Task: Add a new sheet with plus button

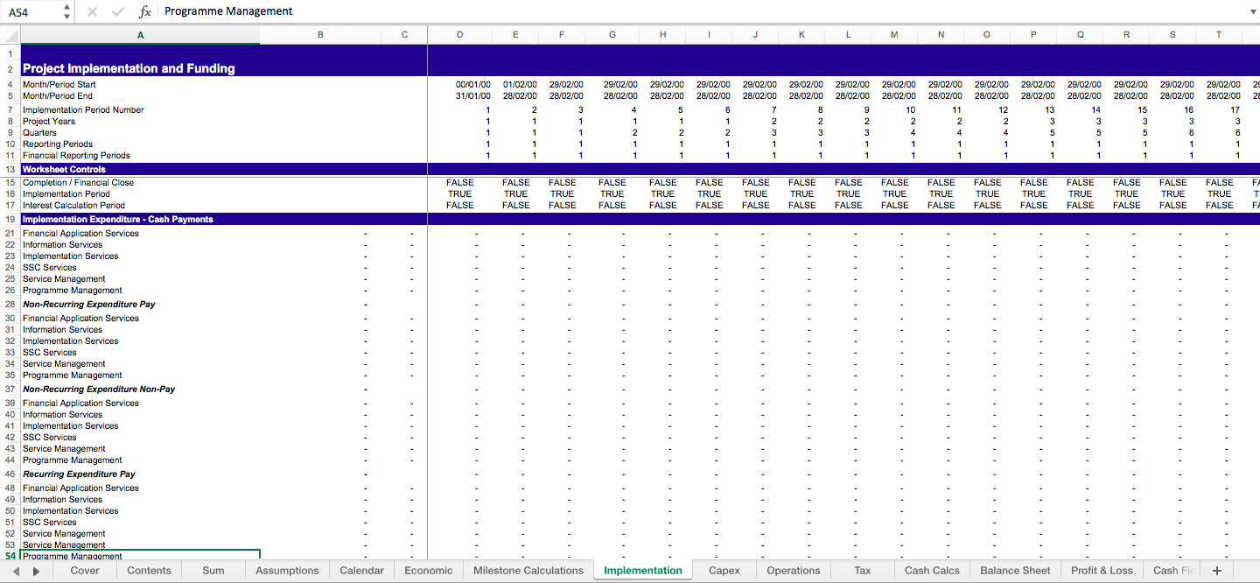Action: coord(1216,571)
